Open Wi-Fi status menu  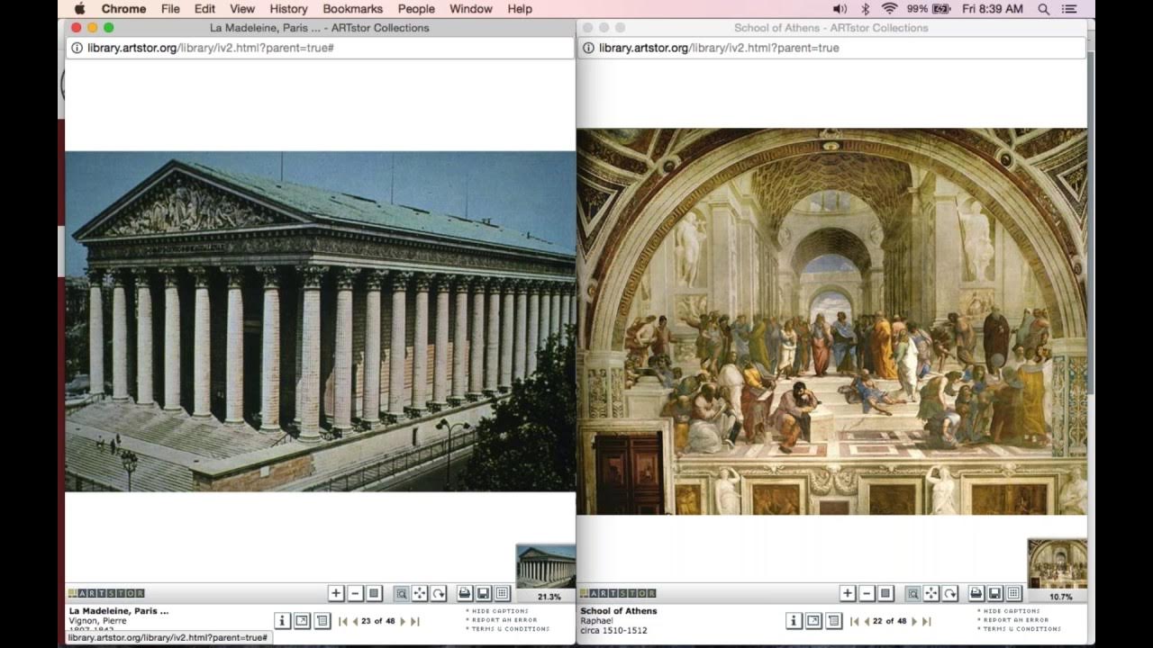click(x=890, y=9)
